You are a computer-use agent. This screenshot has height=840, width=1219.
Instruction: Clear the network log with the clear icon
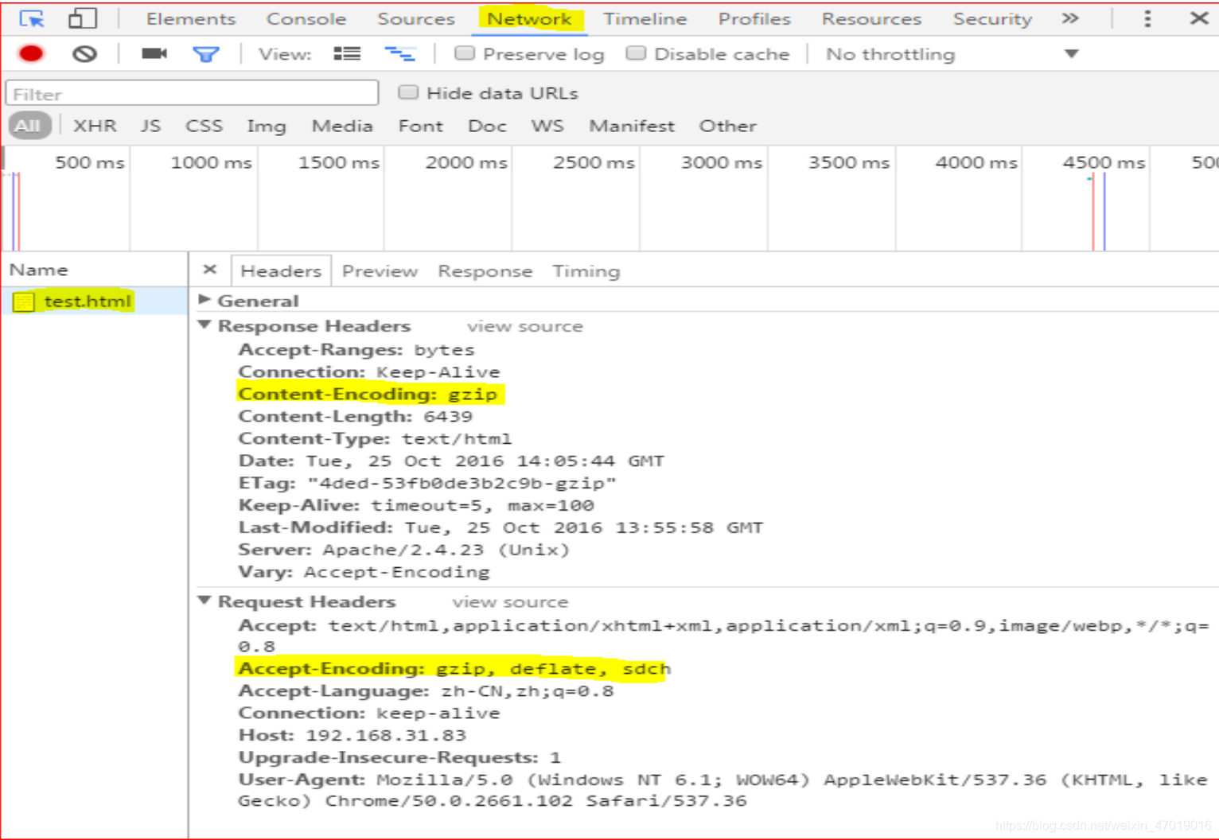(84, 53)
